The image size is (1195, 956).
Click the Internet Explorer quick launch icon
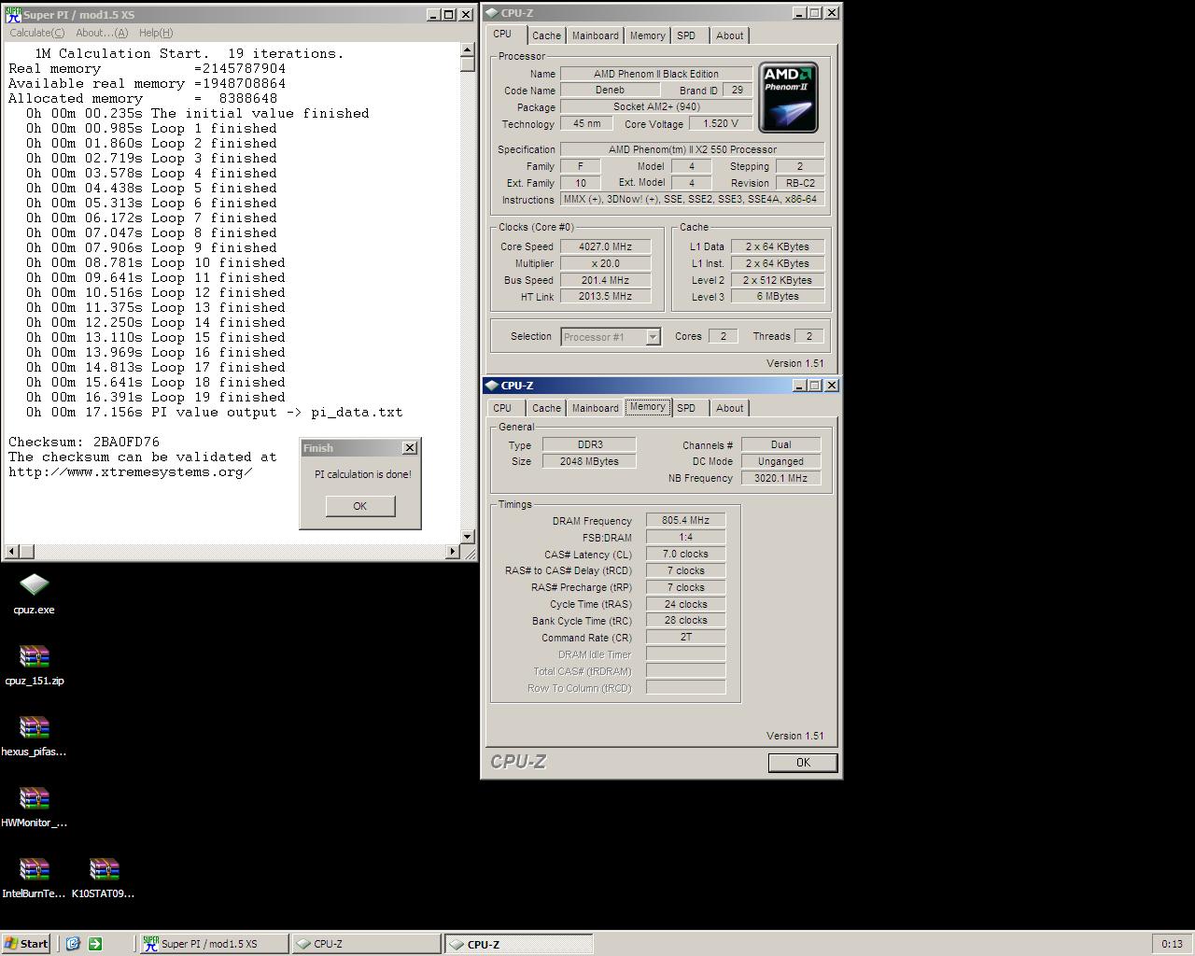pyautogui.click(x=73, y=944)
